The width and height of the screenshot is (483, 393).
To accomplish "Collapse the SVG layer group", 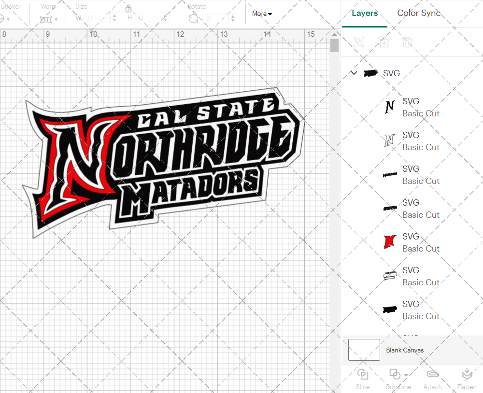I will click(x=354, y=73).
